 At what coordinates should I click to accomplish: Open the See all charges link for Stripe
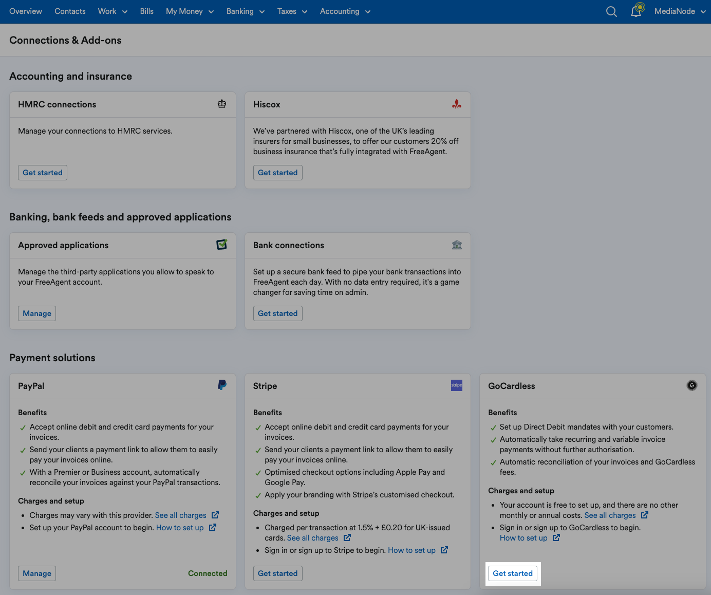pyautogui.click(x=313, y=537)
